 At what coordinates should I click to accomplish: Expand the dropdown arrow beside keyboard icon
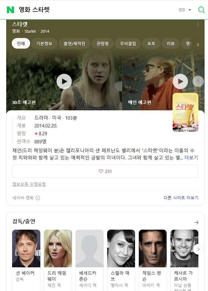(190, 10)
